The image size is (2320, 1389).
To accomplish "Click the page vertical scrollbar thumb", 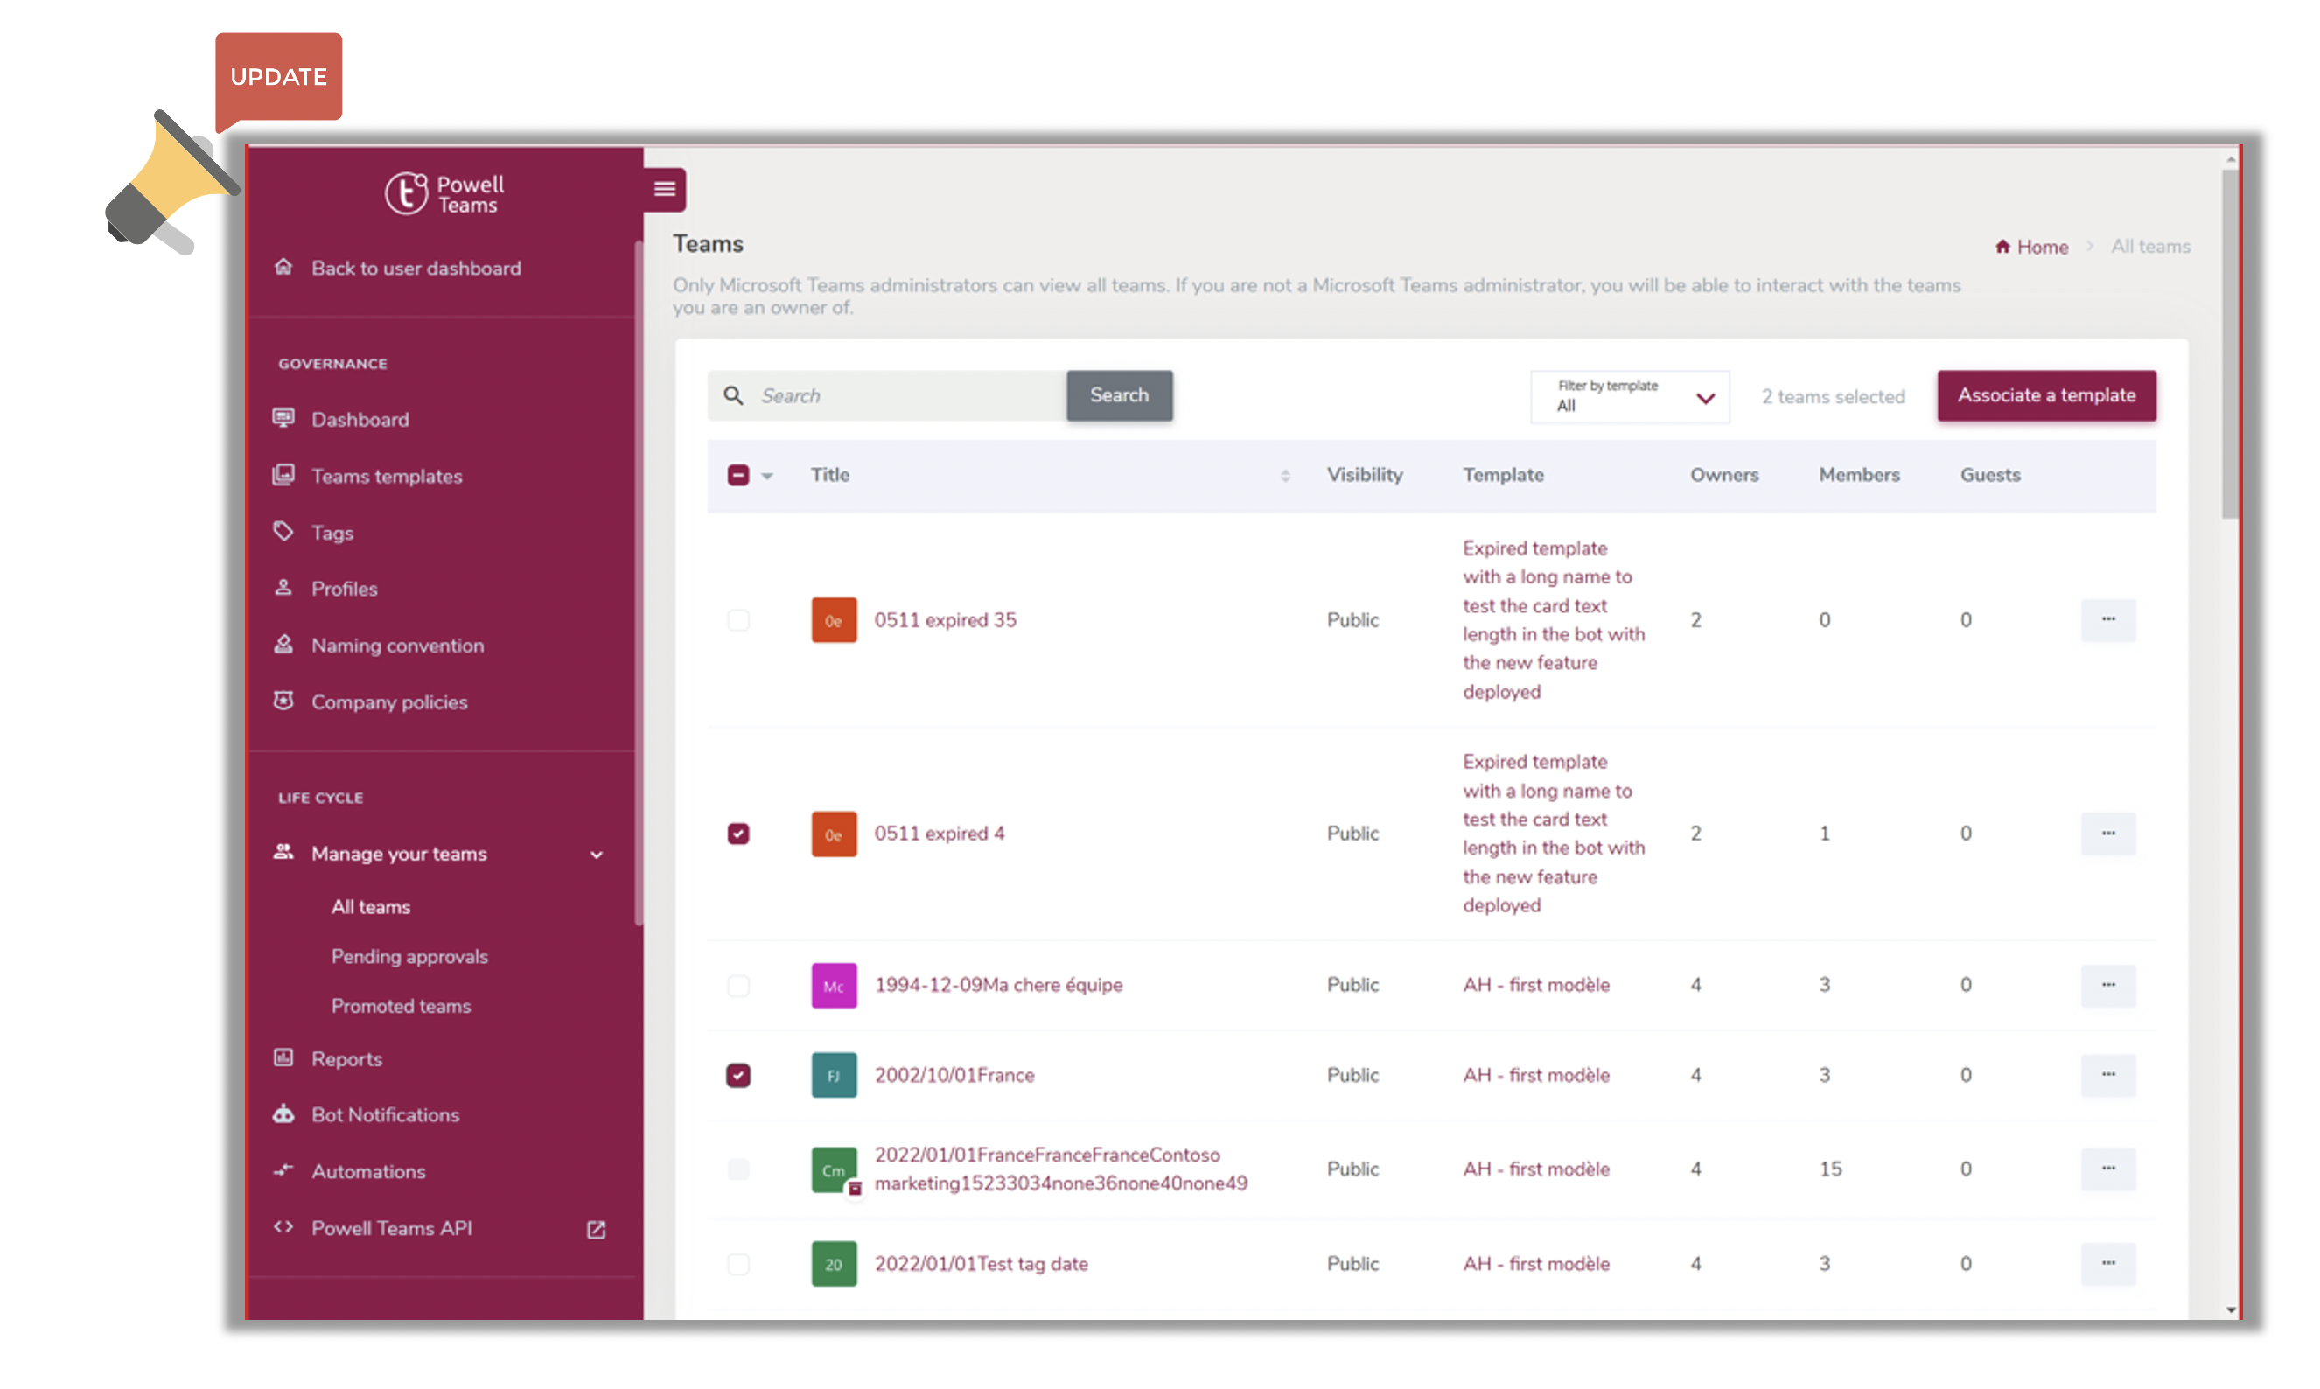I will coord(2229,342).
